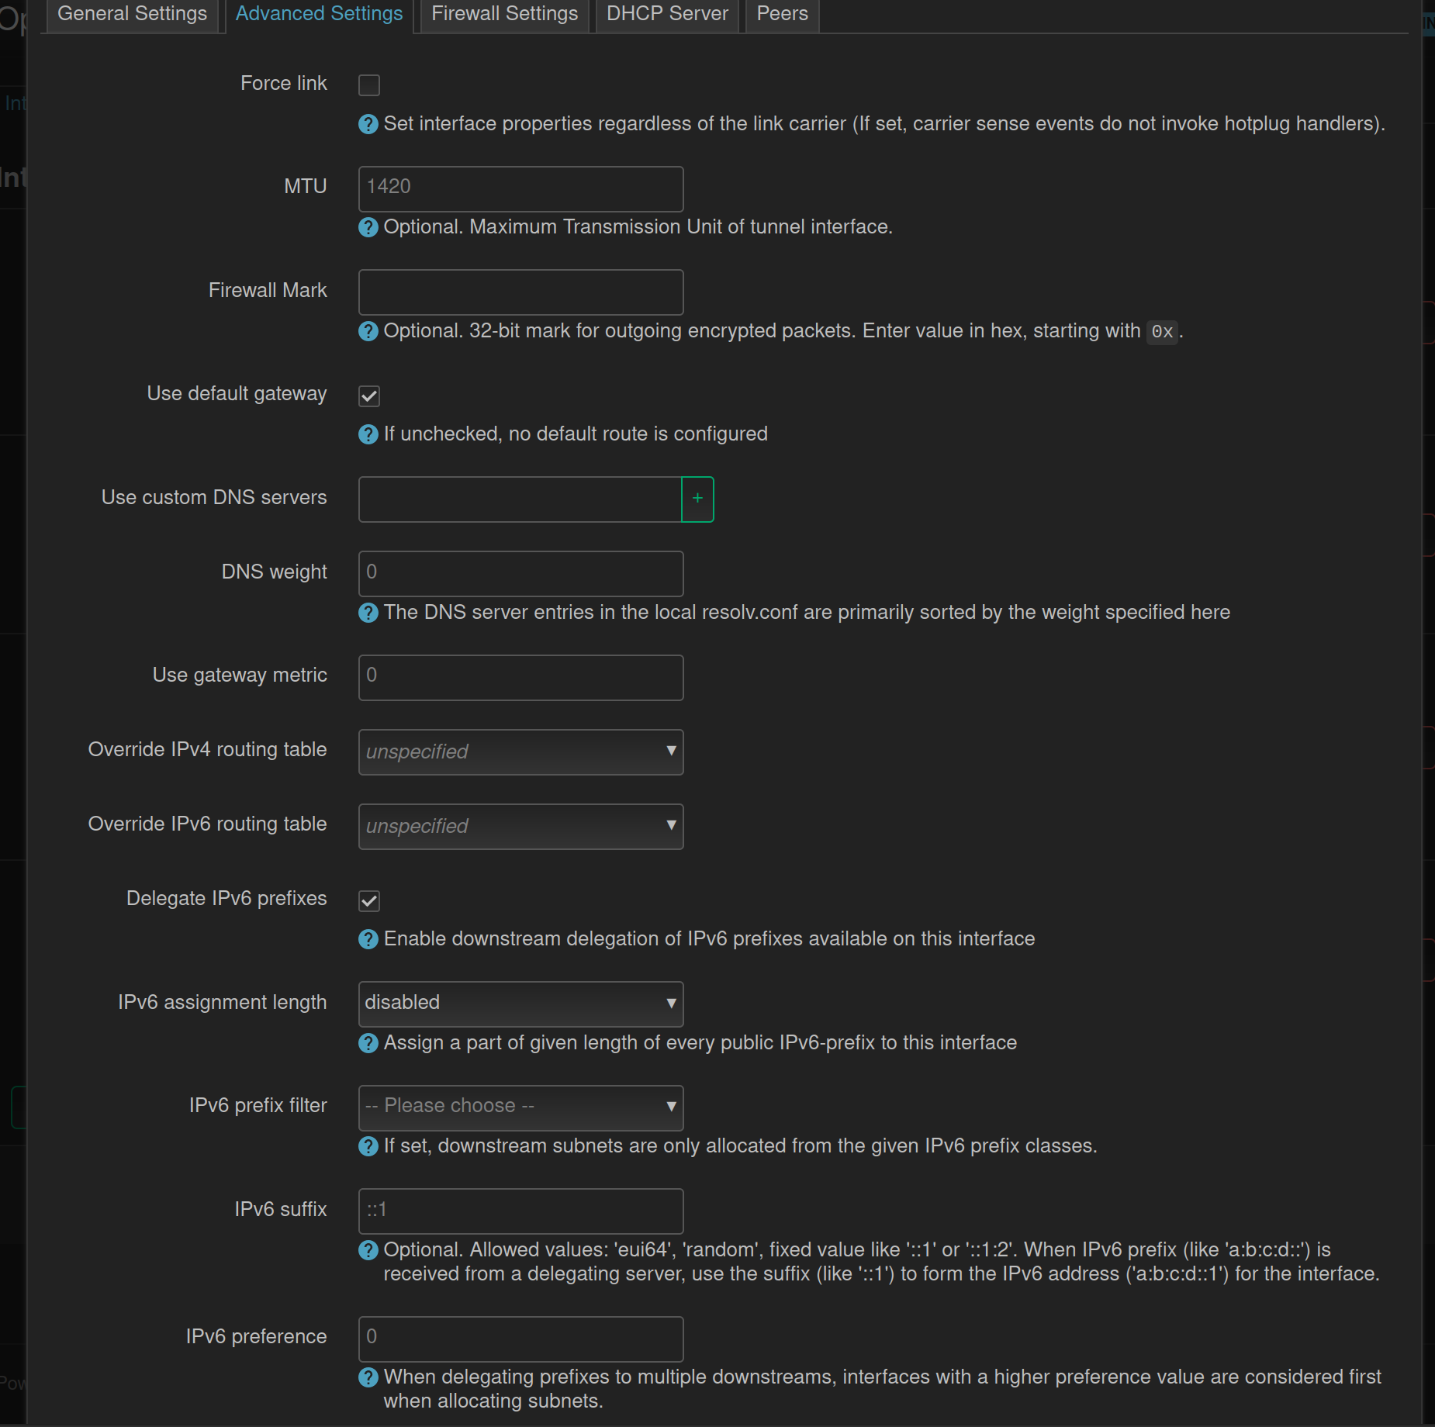Screen dimensions: 1435x1427
Task: Click help icon for Firewall Mark hint
Action: pos(368,331)
